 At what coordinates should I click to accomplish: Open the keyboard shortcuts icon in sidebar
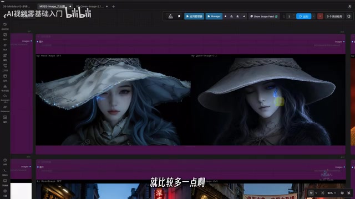point(5,181)
